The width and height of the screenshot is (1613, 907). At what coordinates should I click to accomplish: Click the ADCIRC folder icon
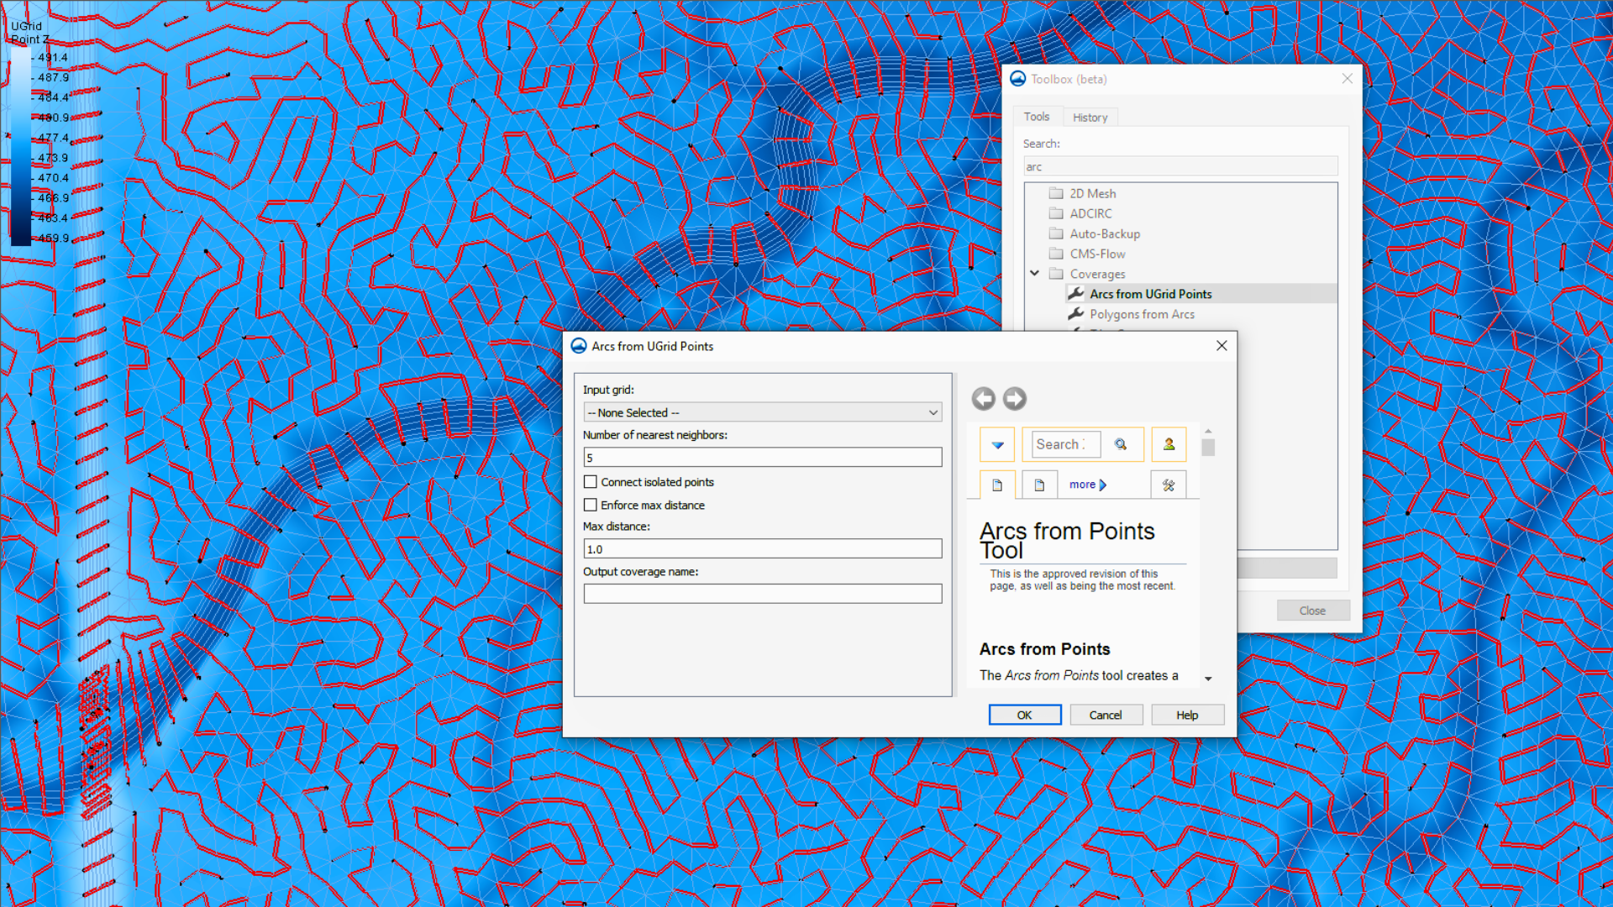coord(1056,213)
